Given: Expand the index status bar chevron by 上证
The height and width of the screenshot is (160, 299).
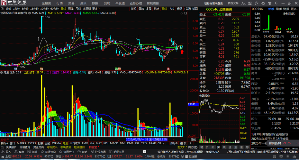Looking at the screenshot, I should pyautogui.click(x=3, y=157).
